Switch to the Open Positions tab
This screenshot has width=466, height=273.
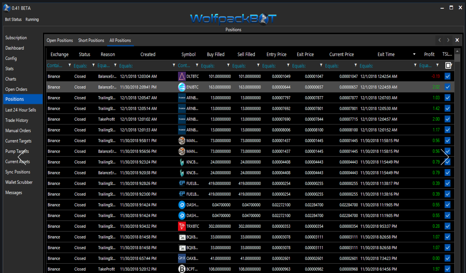pos(60,40)
